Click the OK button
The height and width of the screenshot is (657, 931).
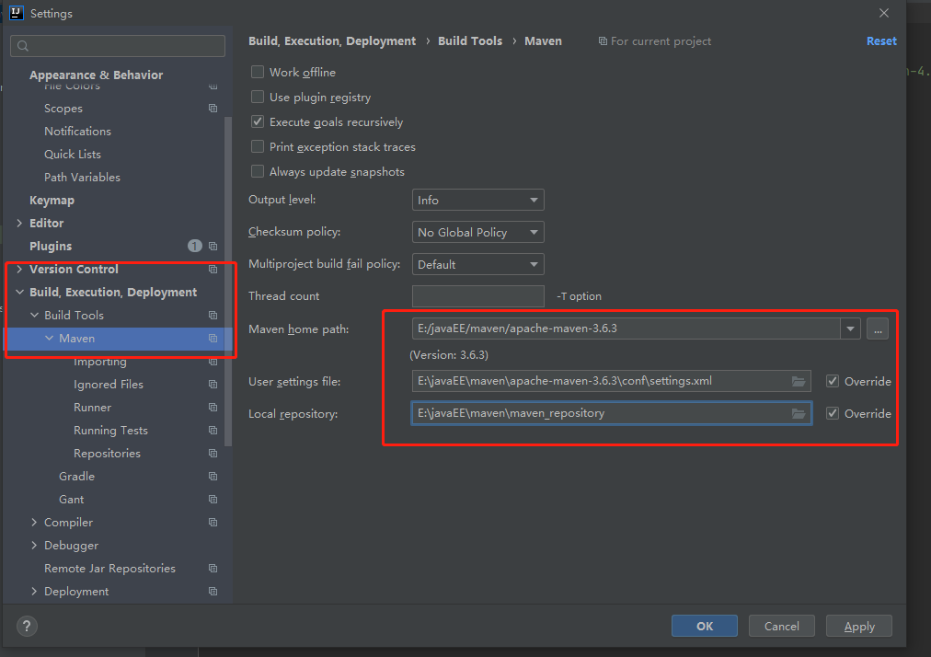(x=705, y=626)
